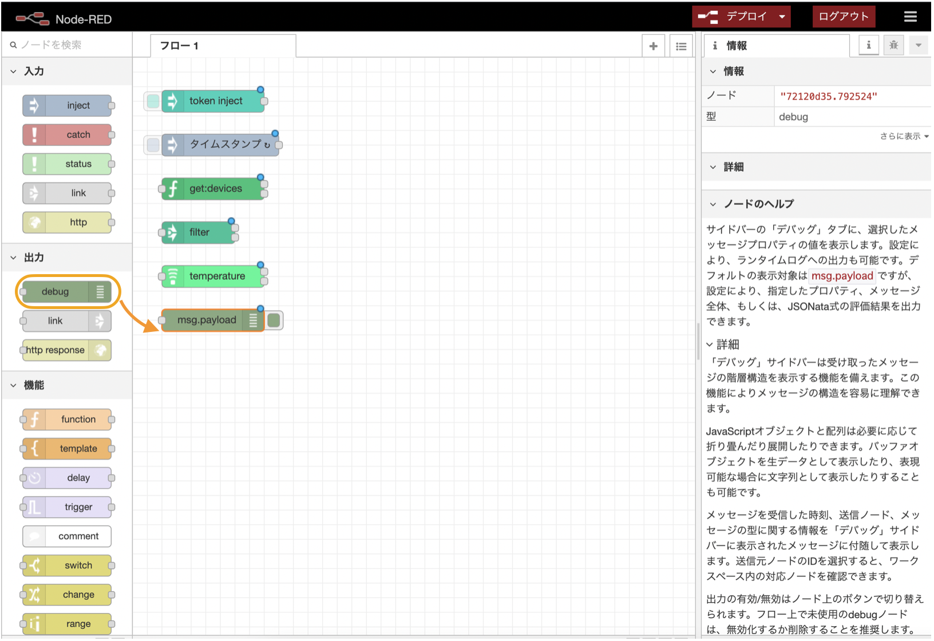The image size is (934, 641).
Task: Click the input port of the msg.payload node
Action: point(162,320)
